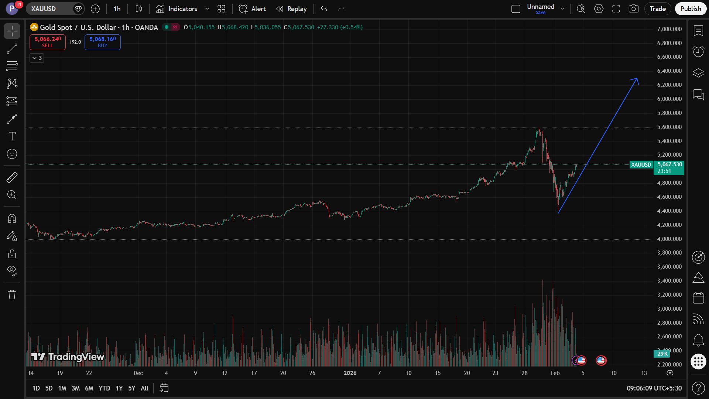Hide all drawings with eye icon
The height and width of the screenshot is (399, 709).
[x=12, y=271]
